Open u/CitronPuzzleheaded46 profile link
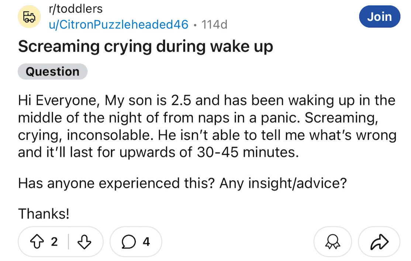This screenshot has width=411, height=261. coord(118,24)
